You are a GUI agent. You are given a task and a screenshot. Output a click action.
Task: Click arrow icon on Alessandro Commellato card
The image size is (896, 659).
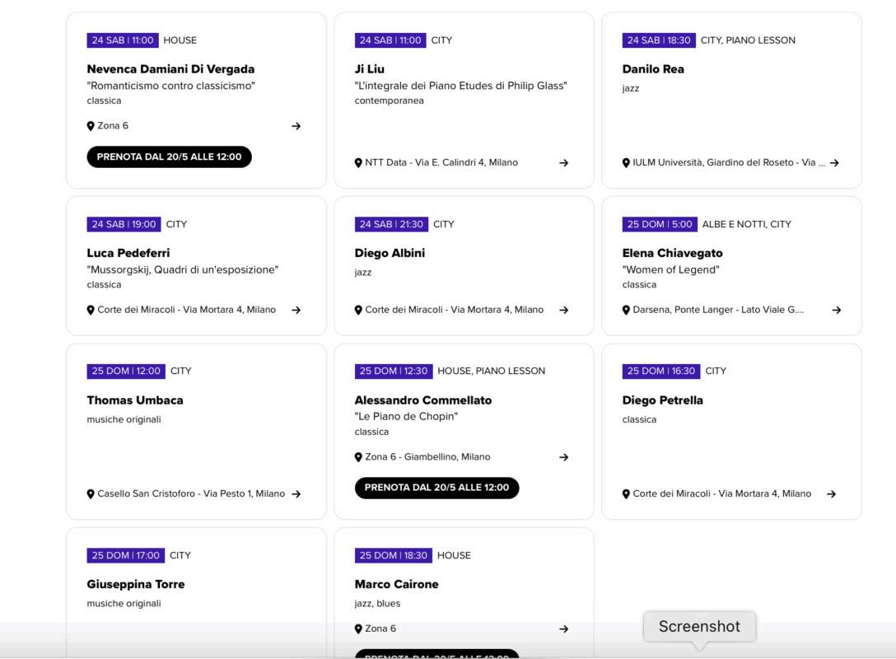coord(563,457)
